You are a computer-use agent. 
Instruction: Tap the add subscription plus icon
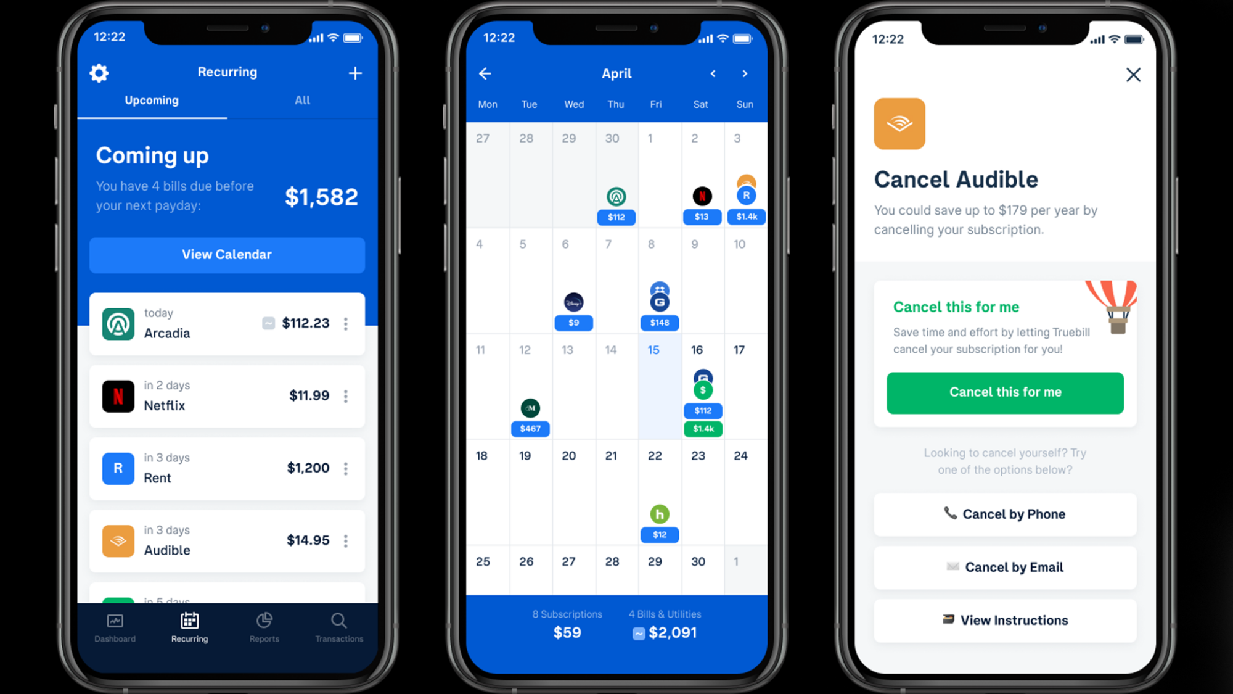click(356, 73)
